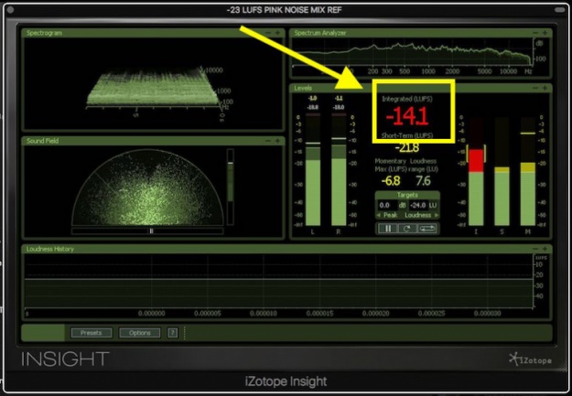Click the Short-term S loudness meter bar
The height and width of the screenshot is (396, 572).
tap(502, 171)
